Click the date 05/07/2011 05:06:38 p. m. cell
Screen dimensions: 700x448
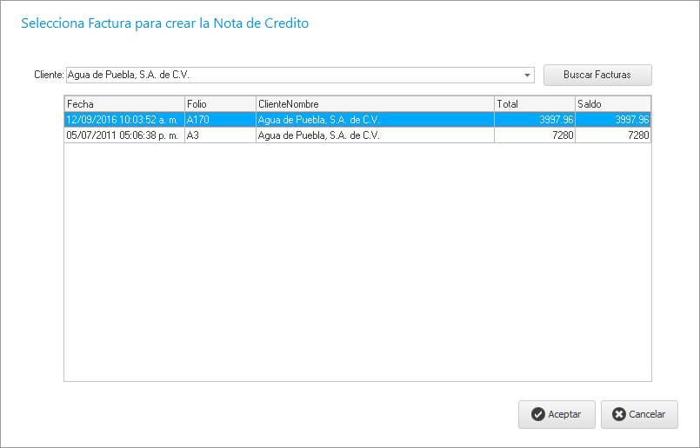(123, 135)
